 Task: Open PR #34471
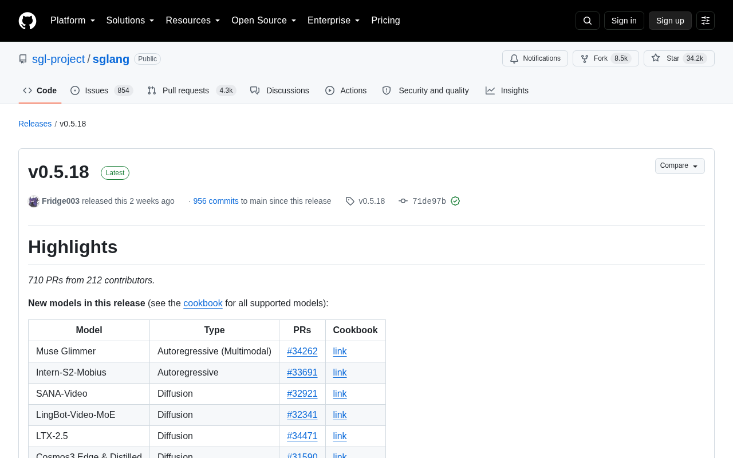click(302, 436)
